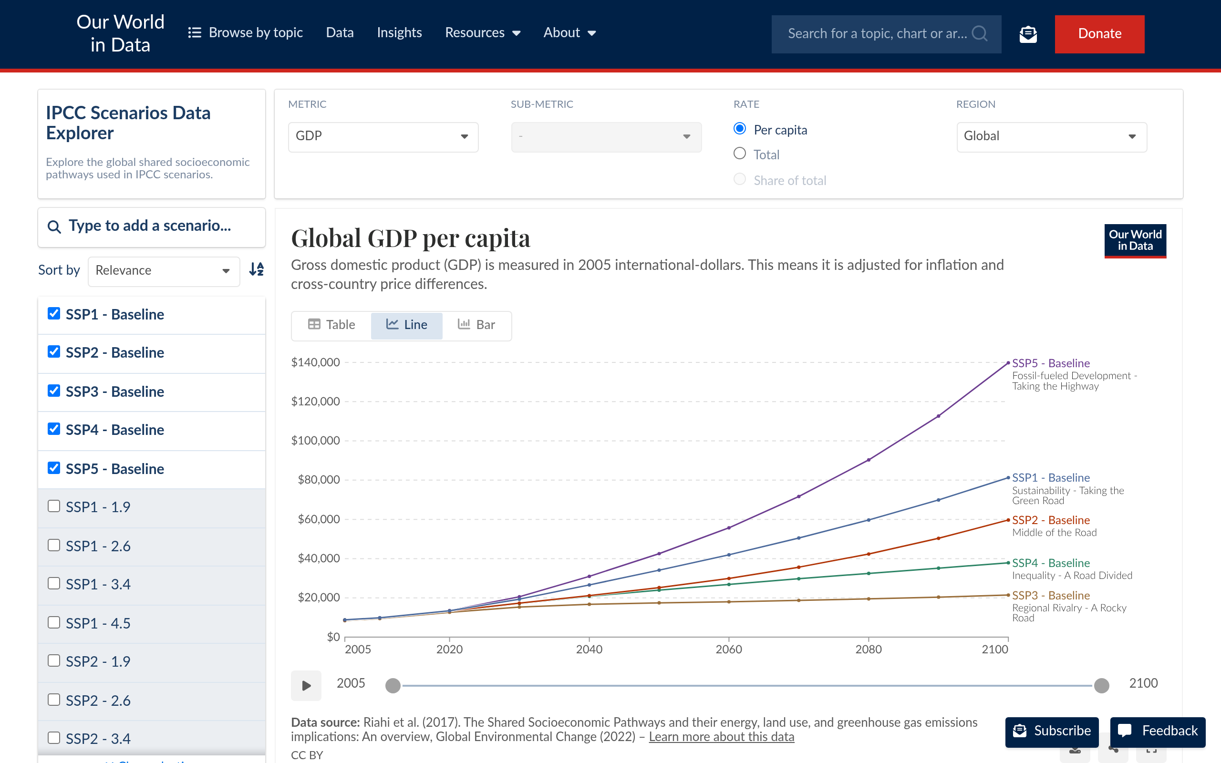This screenshot has height=763, width=1221.
Task: Check the SSP1 - 4.5 scenario
Action: (54, 622)
